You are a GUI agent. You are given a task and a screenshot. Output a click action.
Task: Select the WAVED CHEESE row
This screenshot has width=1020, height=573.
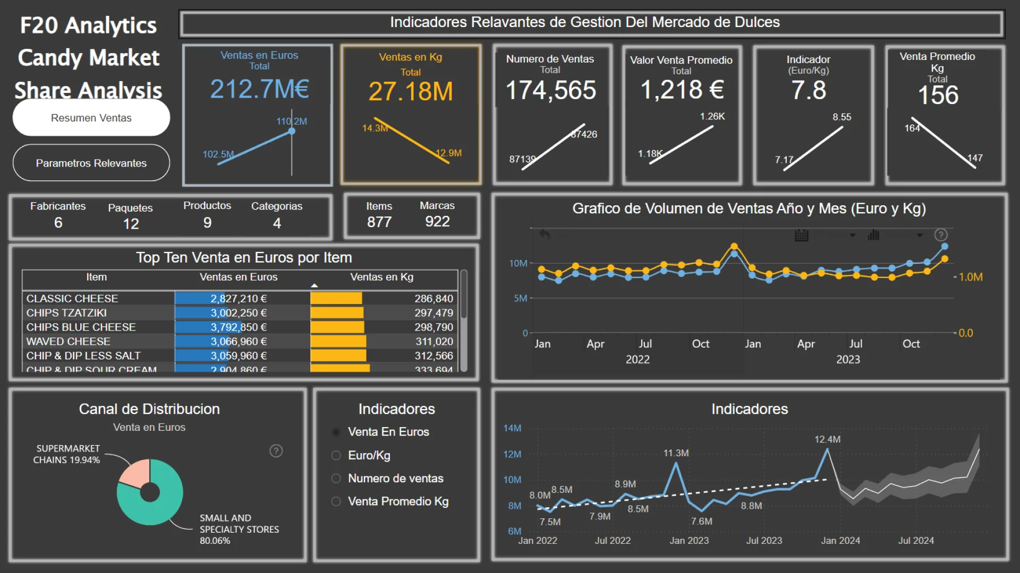pos(240,342)
